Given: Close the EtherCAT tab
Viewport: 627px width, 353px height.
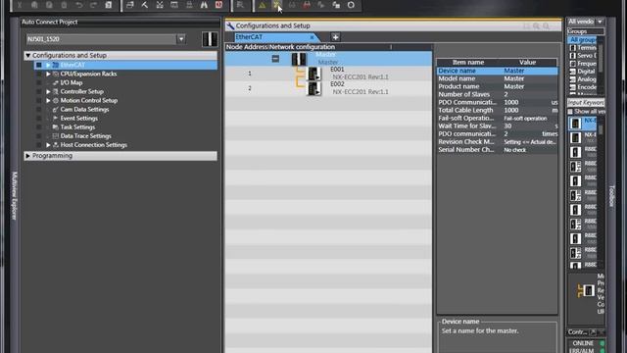Looking at the screenshot, I should tap(312, 37).
